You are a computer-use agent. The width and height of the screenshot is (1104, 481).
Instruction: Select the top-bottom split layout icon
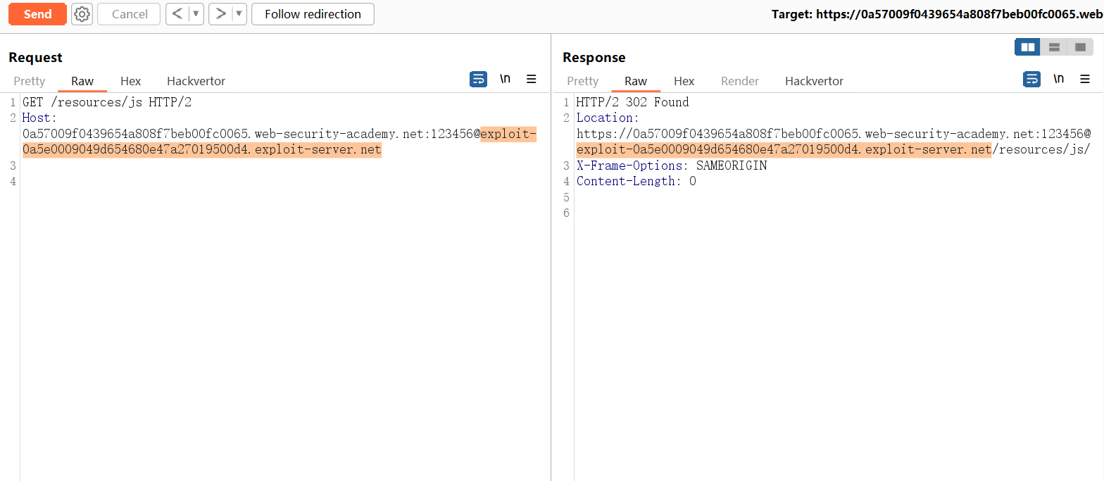(1054, 47)
